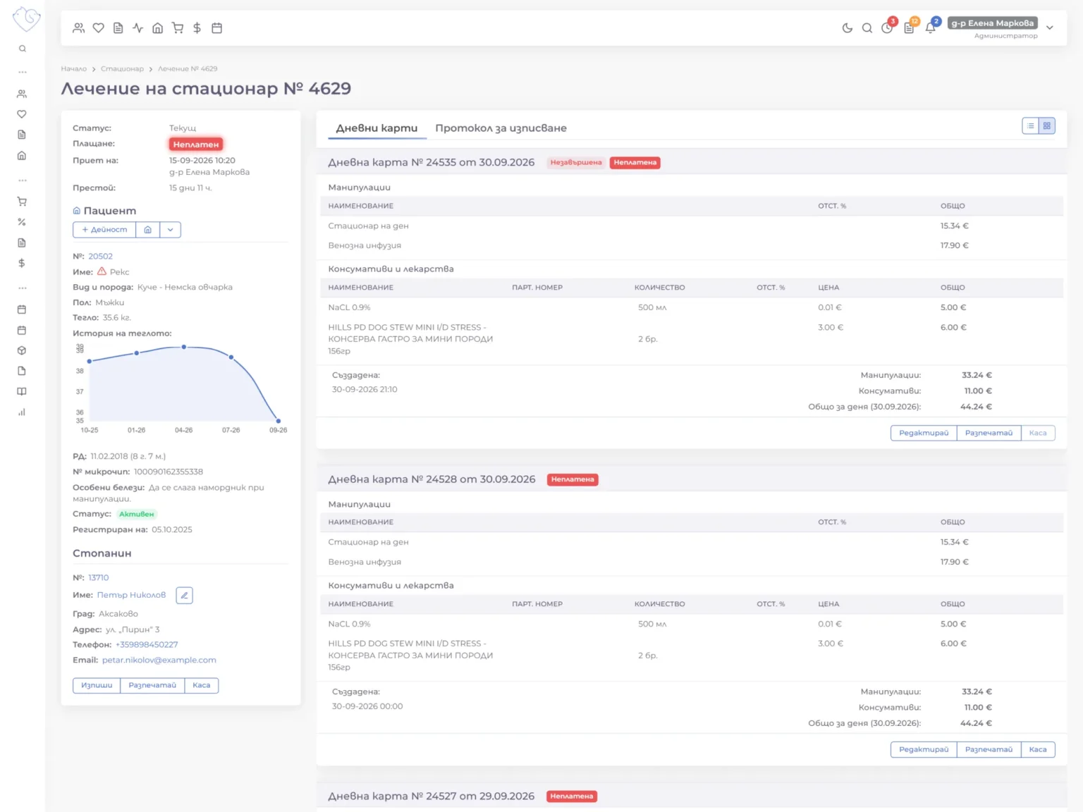Open percent discounts icon in sidebar
Viewport: 1083px width, 812px height.
(22, 222)
